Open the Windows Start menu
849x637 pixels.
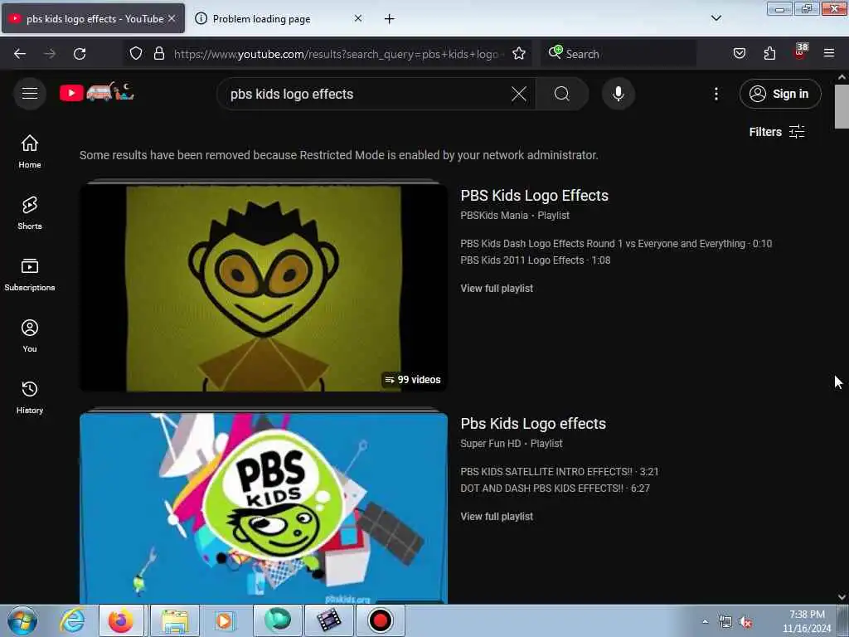[x=22, y=620]
